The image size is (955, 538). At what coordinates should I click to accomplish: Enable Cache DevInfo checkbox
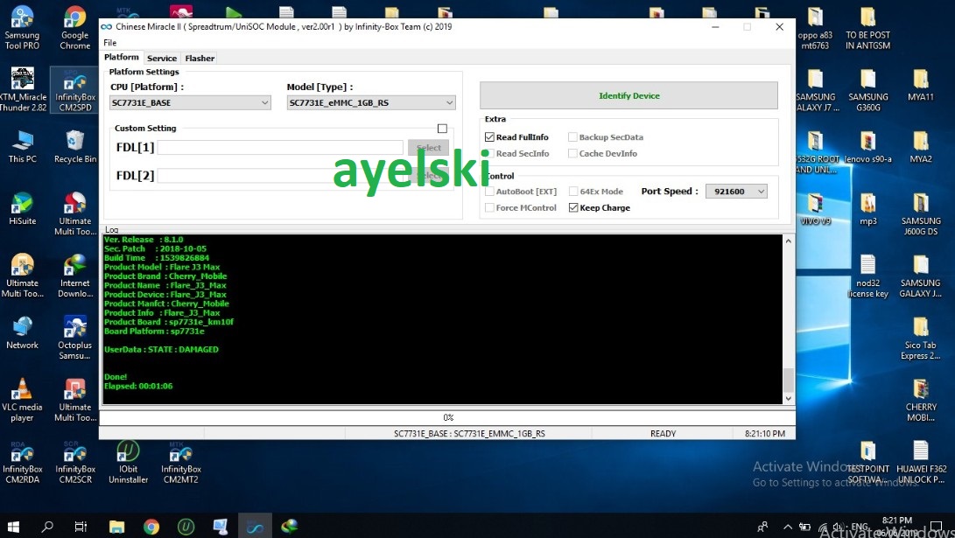[572, 153]
